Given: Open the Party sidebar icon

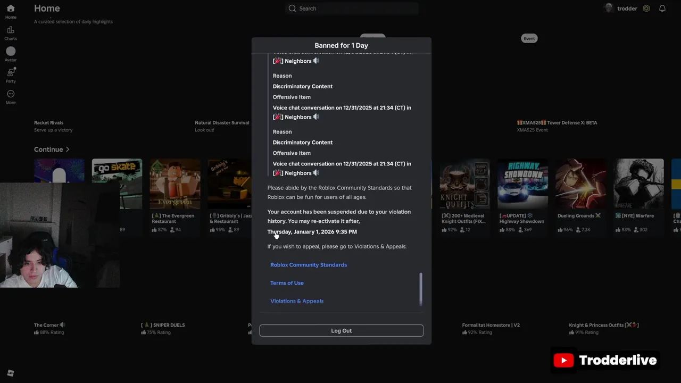Looking at the screenshot, I should click(x=11, y=72).
